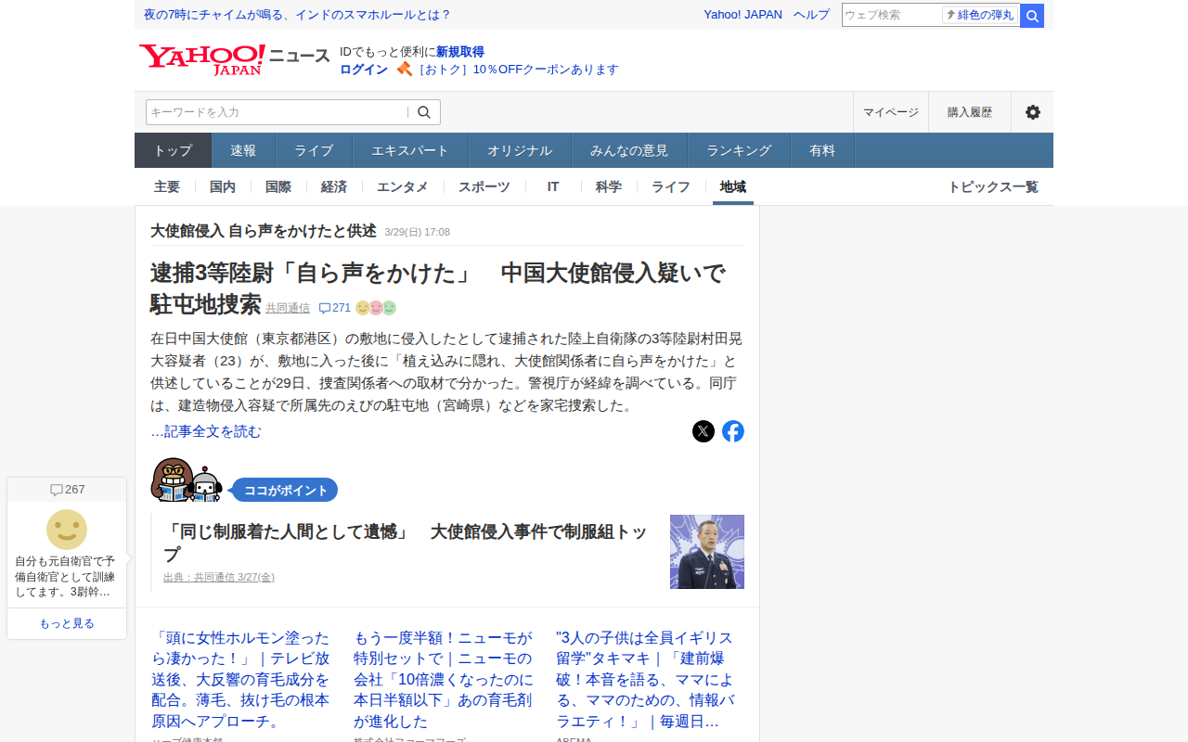Open the トップ tab
The image size is (1188, 742).
coord(173,150)
